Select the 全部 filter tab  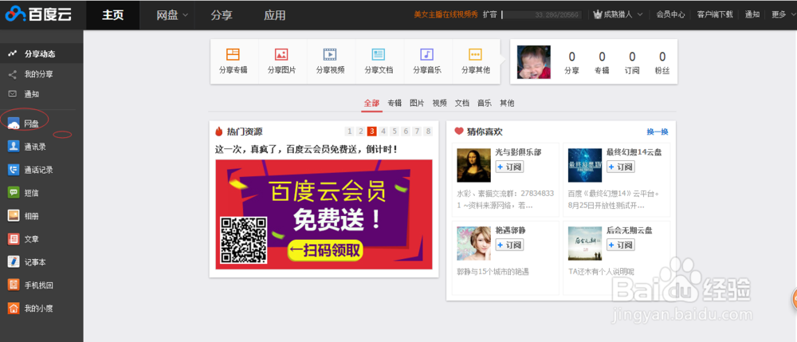(371, 103)
